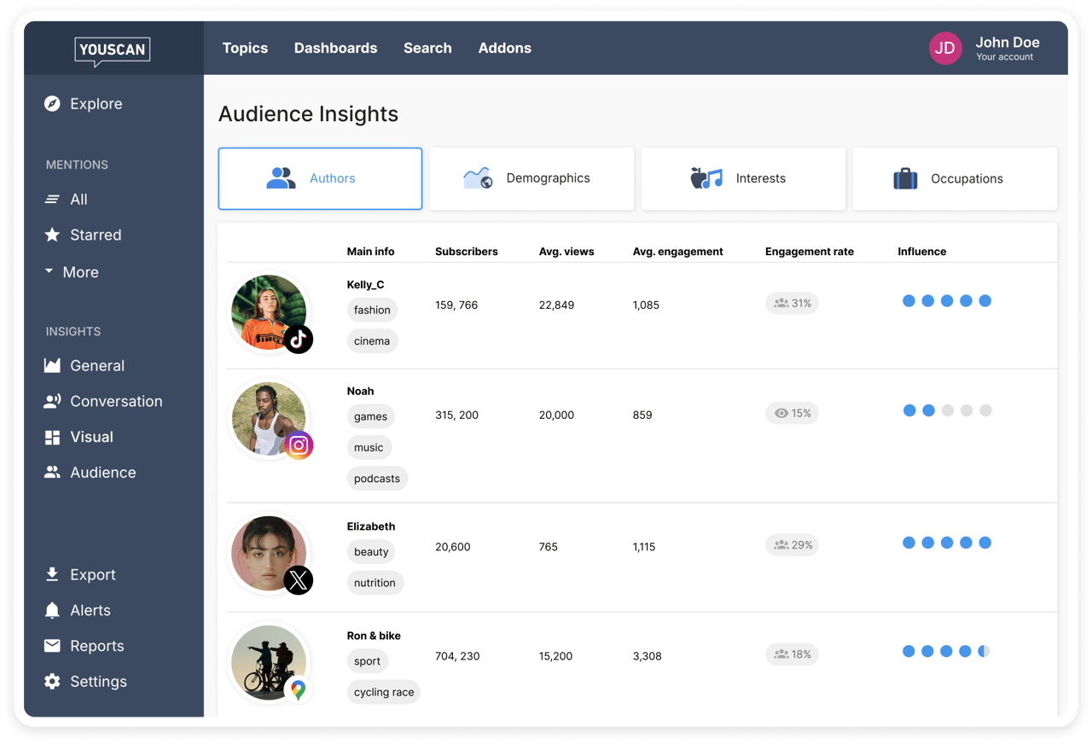The height and width of the screenshot is (744, 1092).
Task: Click Kelly_C's fashion tag
Action: coord(372,310)
